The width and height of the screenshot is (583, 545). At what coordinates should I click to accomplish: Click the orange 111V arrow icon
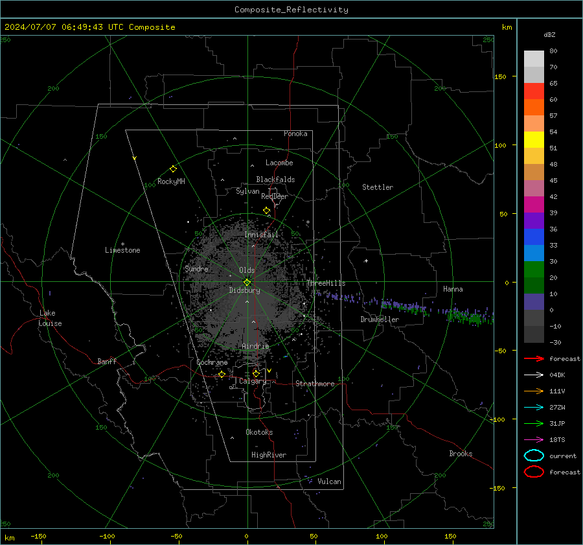pyautogui.click(x=534, y=391)
